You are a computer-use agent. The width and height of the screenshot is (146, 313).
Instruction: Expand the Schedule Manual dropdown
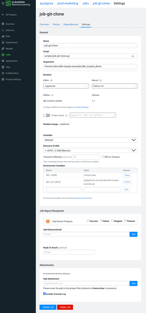click(90, 140)
